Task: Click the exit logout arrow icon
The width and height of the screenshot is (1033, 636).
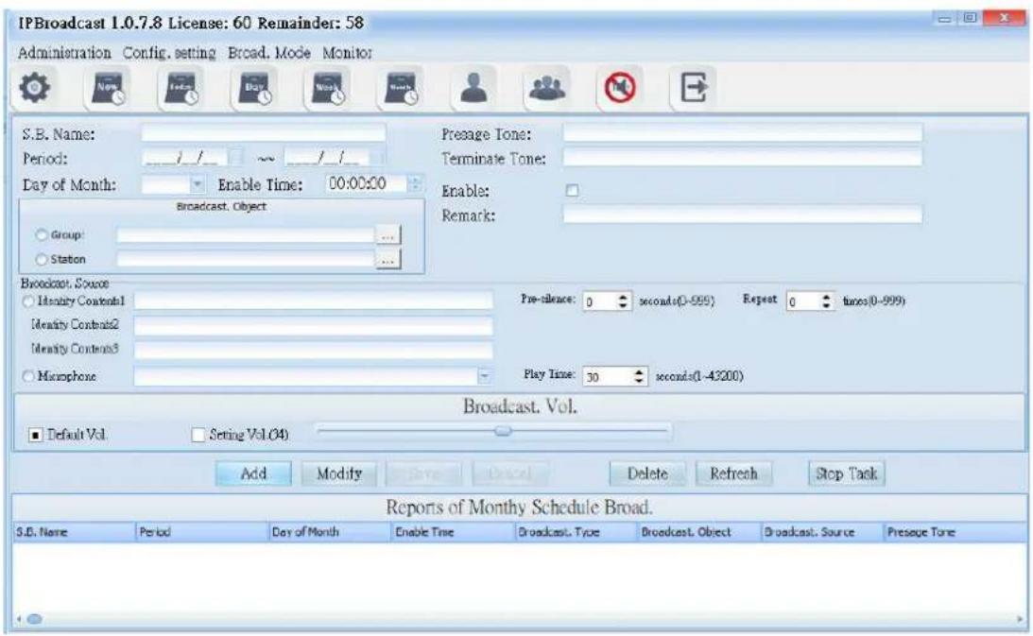Action: pyautogui.click(x=694, y=88)
